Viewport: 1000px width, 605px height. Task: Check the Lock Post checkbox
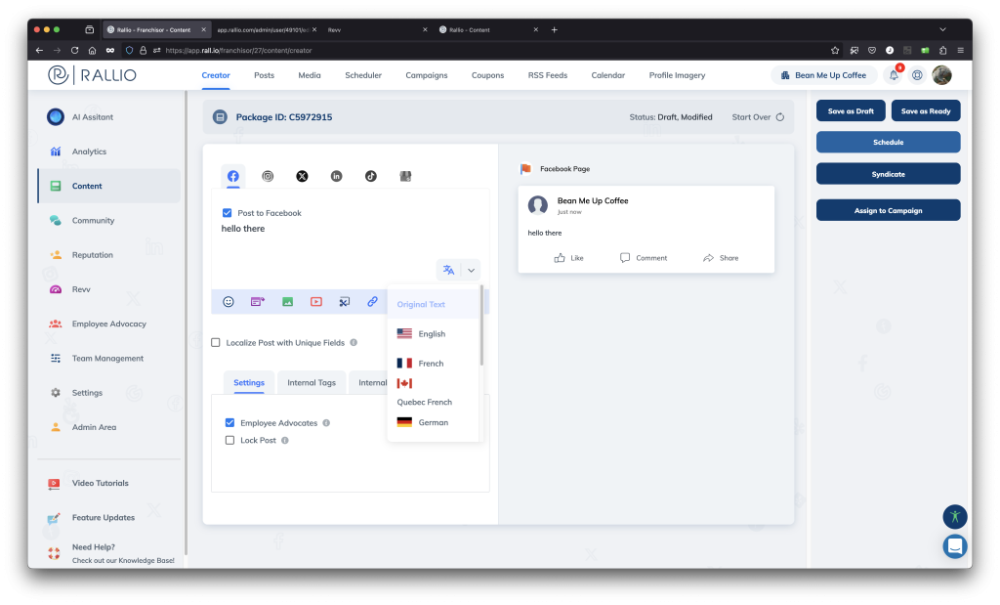[x=229, y=441]
